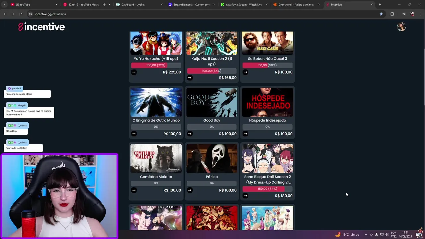The height and width of the screenshot is (239, 425).
Task: Open arrow button on Good Boy card
Action: [190, 134]
